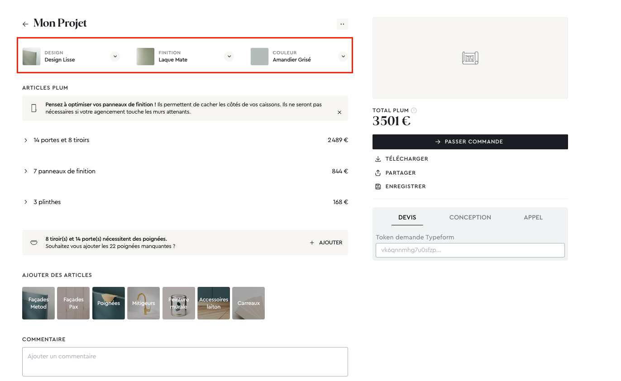Click the Enregistrer save icon
Viewport: 621px width, 381px height.
378,186
